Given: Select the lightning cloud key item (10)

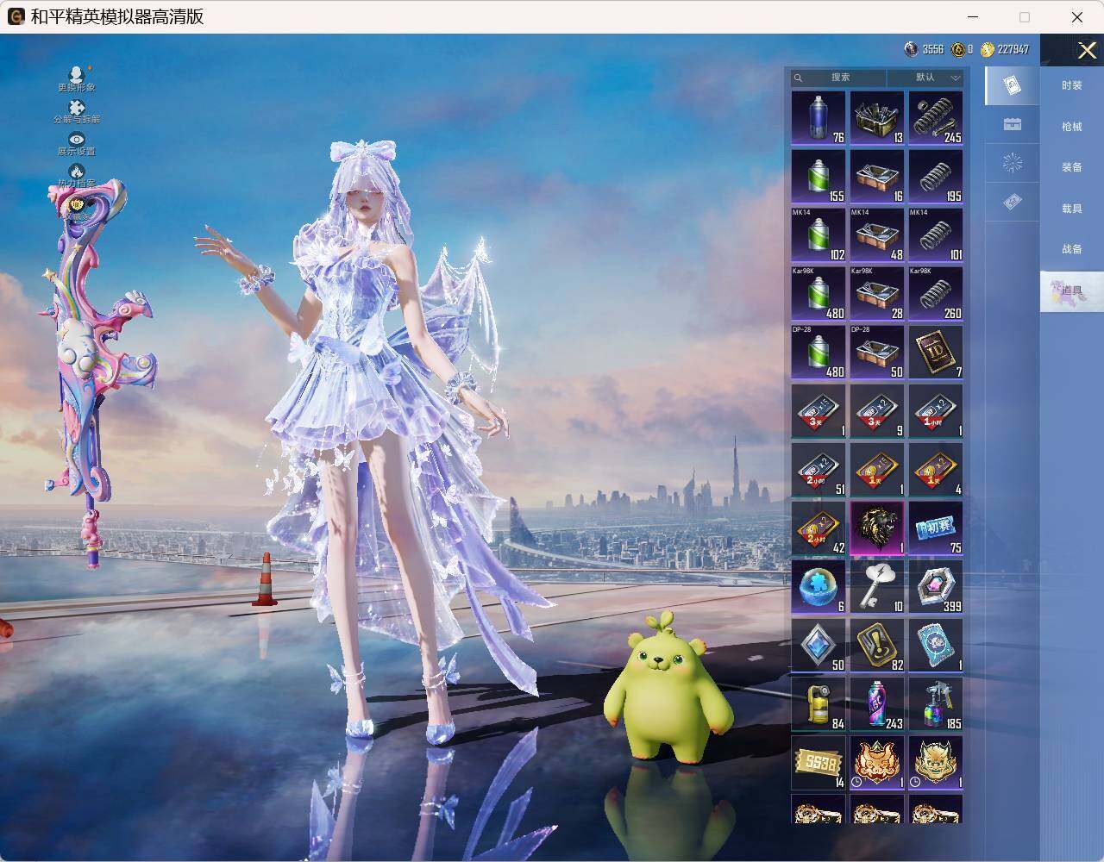Looking at the screenshot, I should (877, 586).
